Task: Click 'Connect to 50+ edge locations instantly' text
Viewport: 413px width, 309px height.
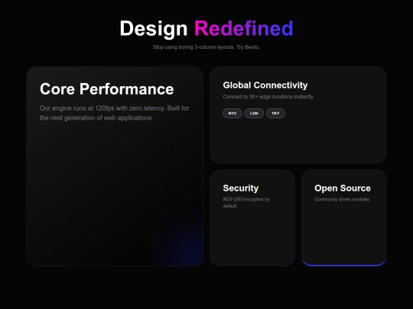Action: click(x=268, y=97)
